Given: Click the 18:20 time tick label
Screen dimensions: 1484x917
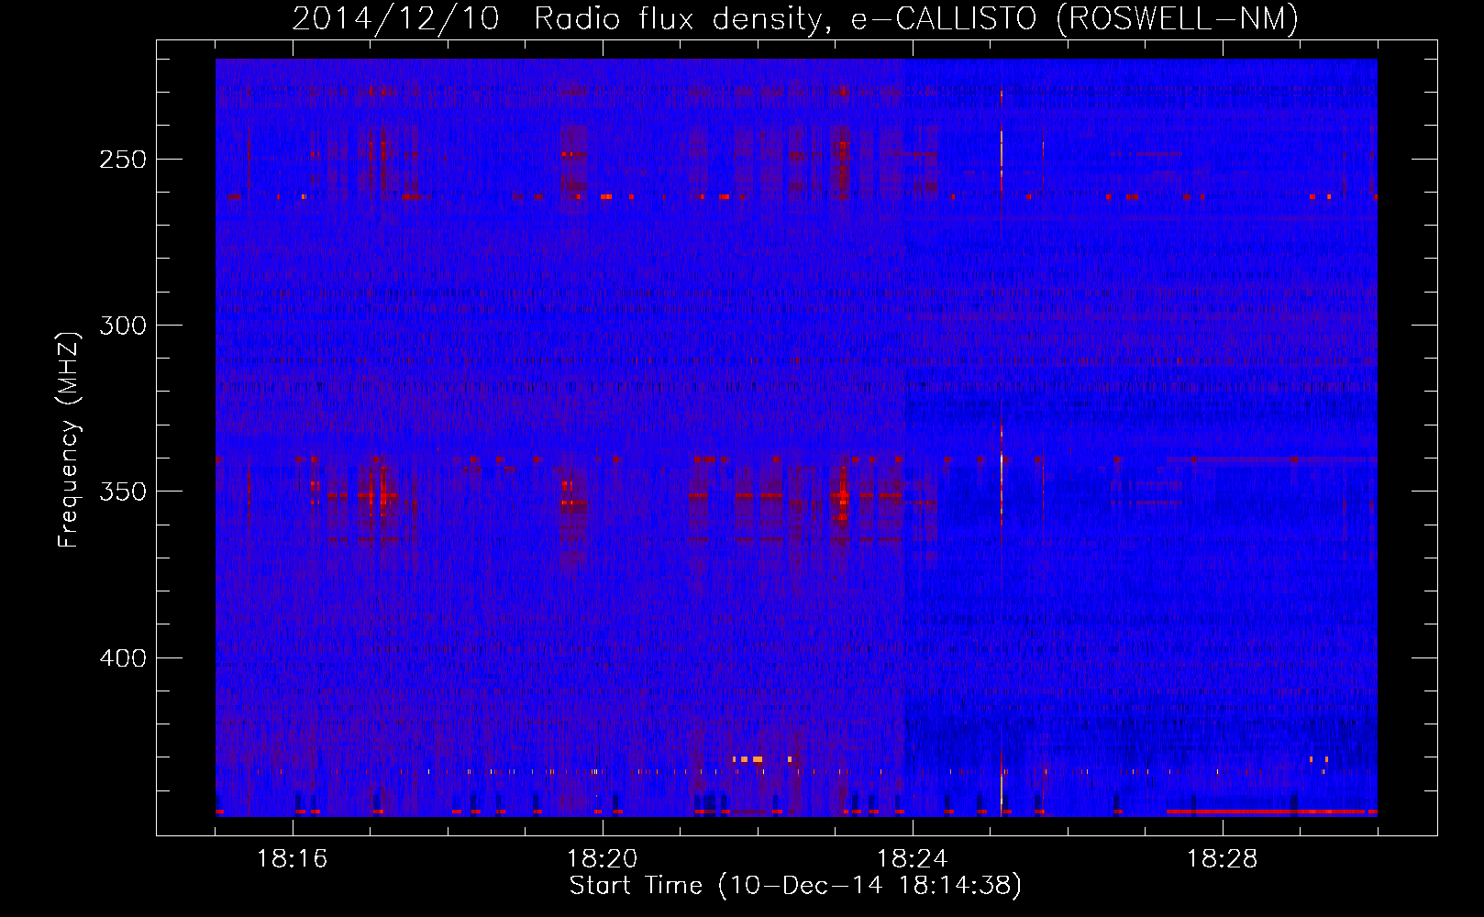Looking at the screenshot, I should tap(603, 859).
